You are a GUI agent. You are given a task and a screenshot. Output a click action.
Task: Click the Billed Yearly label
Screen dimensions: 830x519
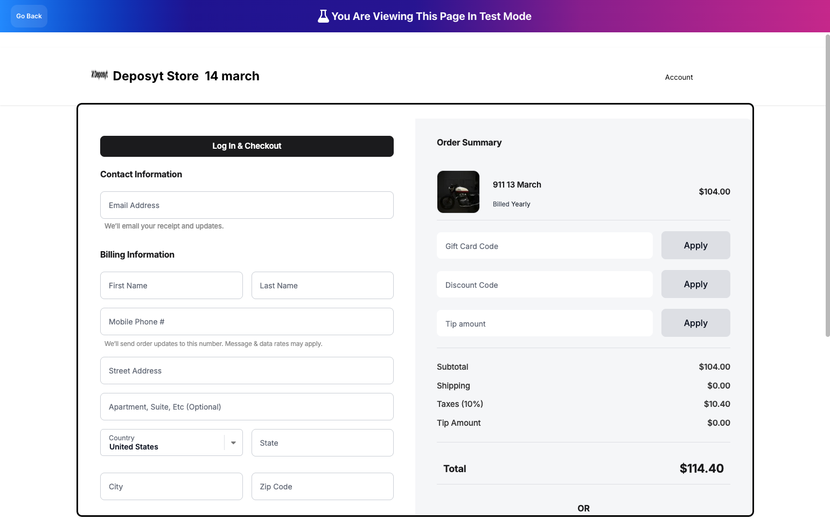(x=511, y=204)
